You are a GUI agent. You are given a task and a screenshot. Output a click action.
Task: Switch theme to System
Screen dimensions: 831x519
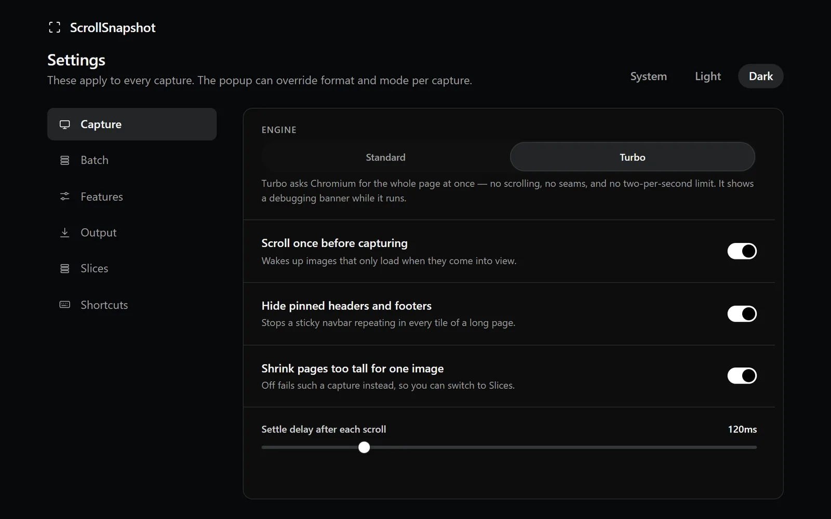coord(648,76)
